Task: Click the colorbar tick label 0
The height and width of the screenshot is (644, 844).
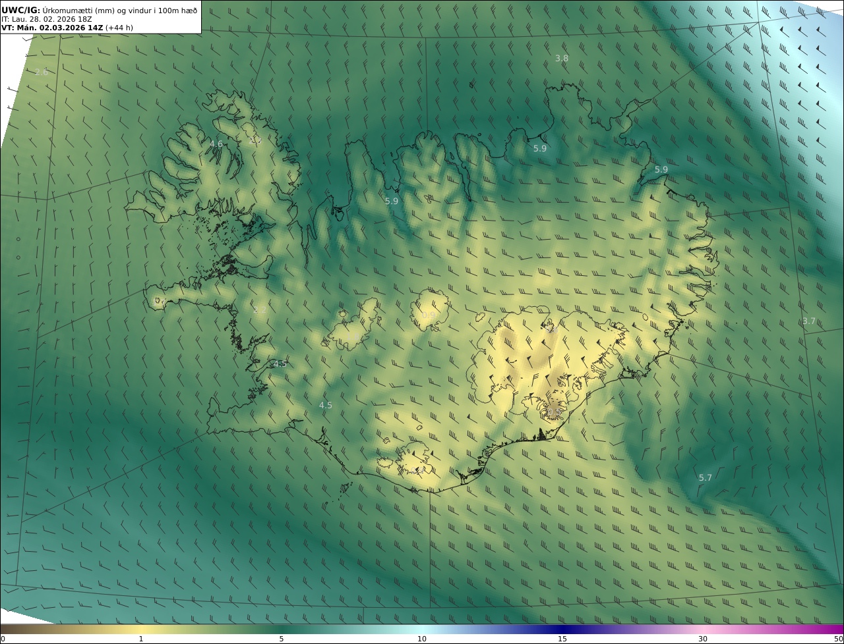Action: [3, 639]
